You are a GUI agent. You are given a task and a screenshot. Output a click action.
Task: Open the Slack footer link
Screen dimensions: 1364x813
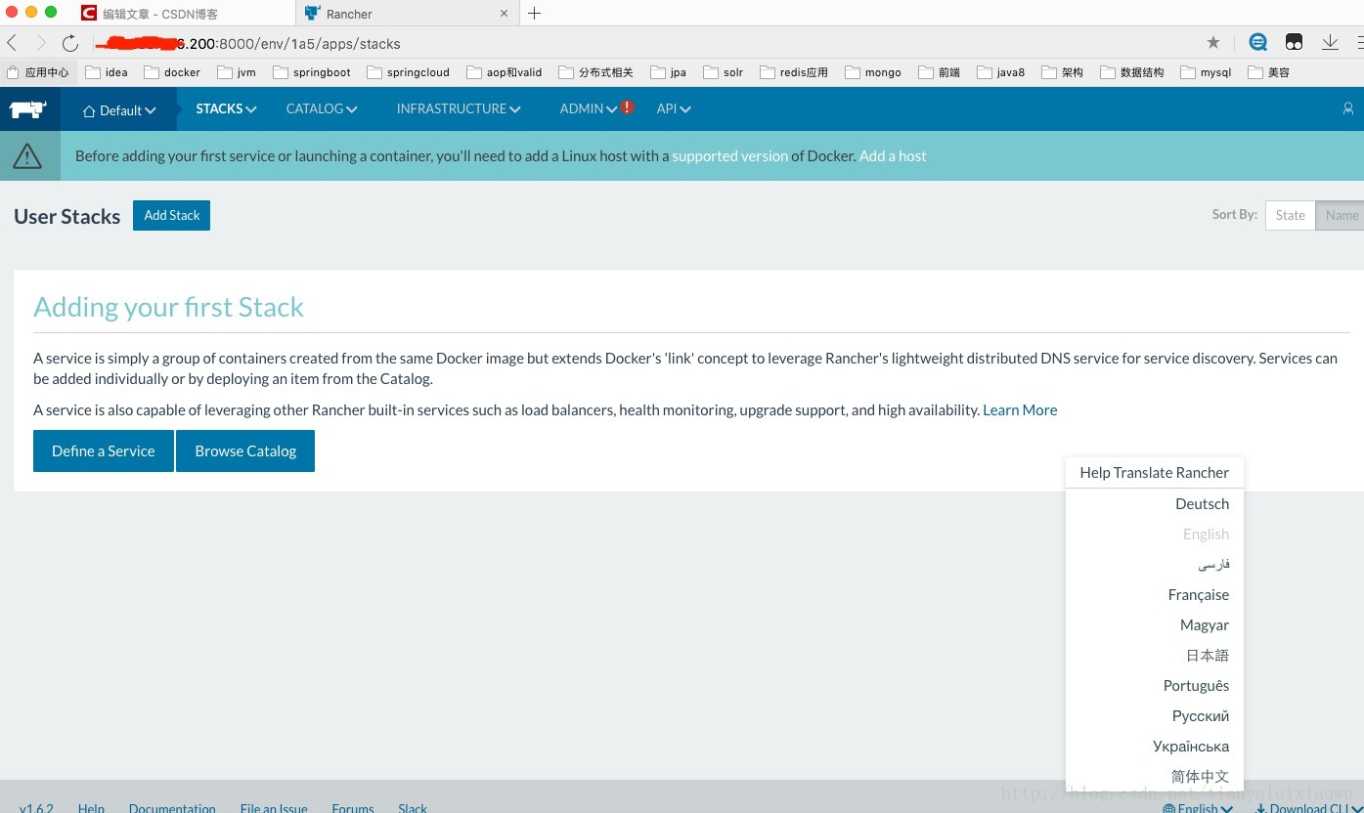point(413,808)
